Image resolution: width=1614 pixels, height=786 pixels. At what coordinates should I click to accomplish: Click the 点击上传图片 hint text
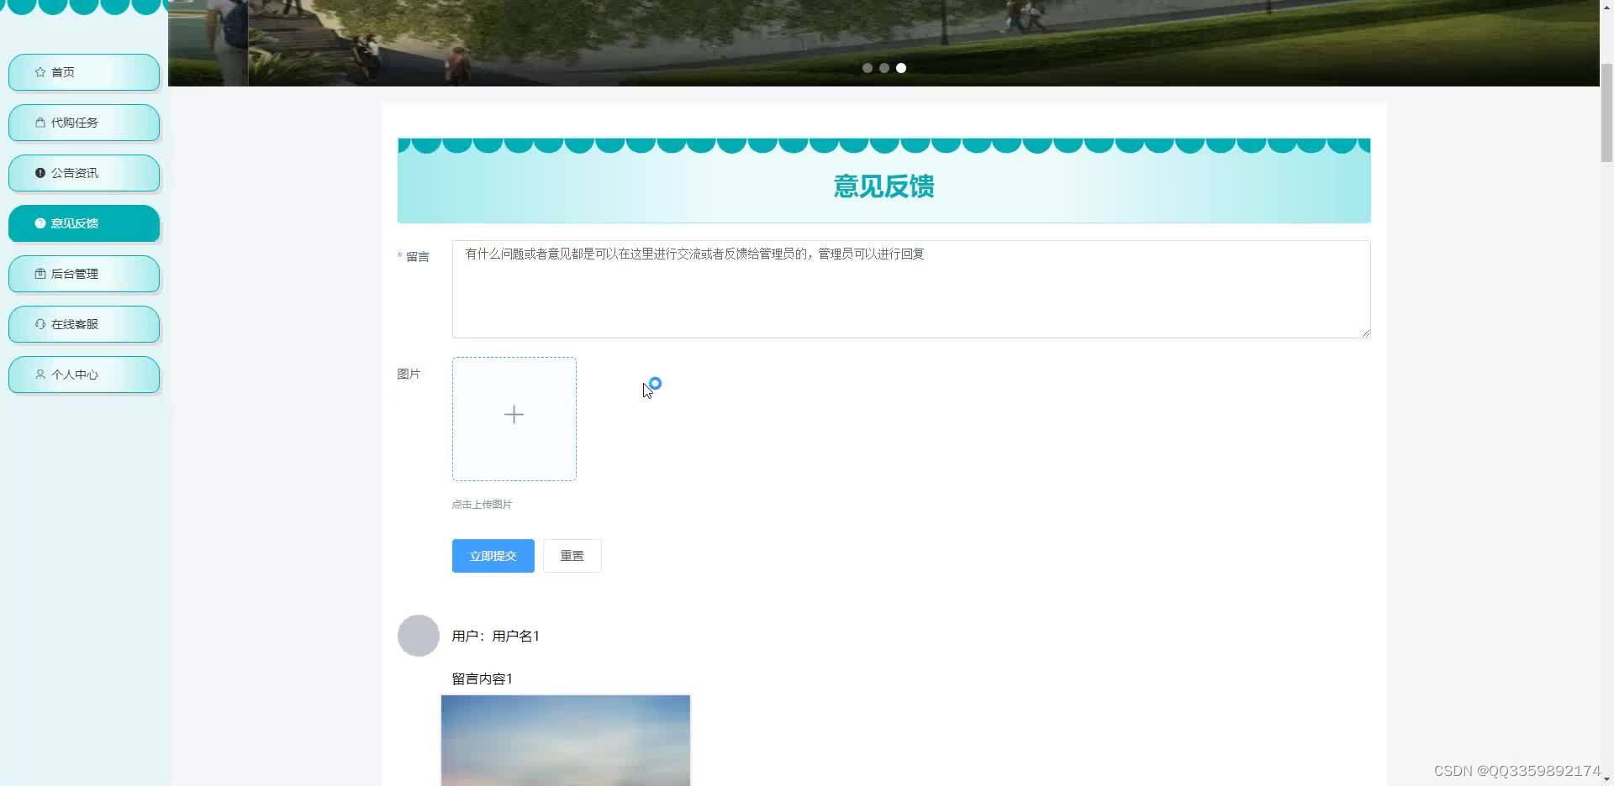tap(482, 505)
